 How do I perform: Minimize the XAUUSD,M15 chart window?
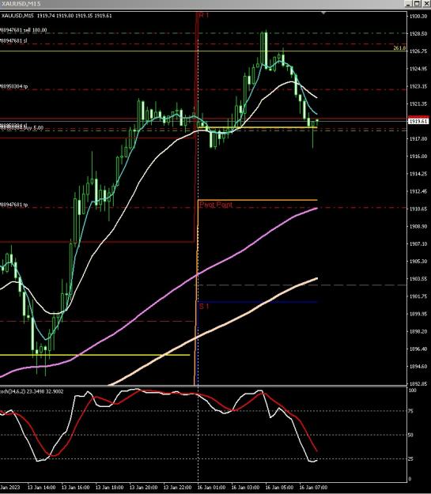point(408,3)
